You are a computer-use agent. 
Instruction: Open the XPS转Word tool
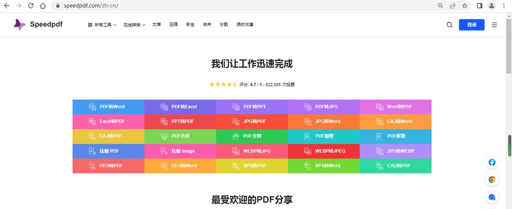click(324, 166)
